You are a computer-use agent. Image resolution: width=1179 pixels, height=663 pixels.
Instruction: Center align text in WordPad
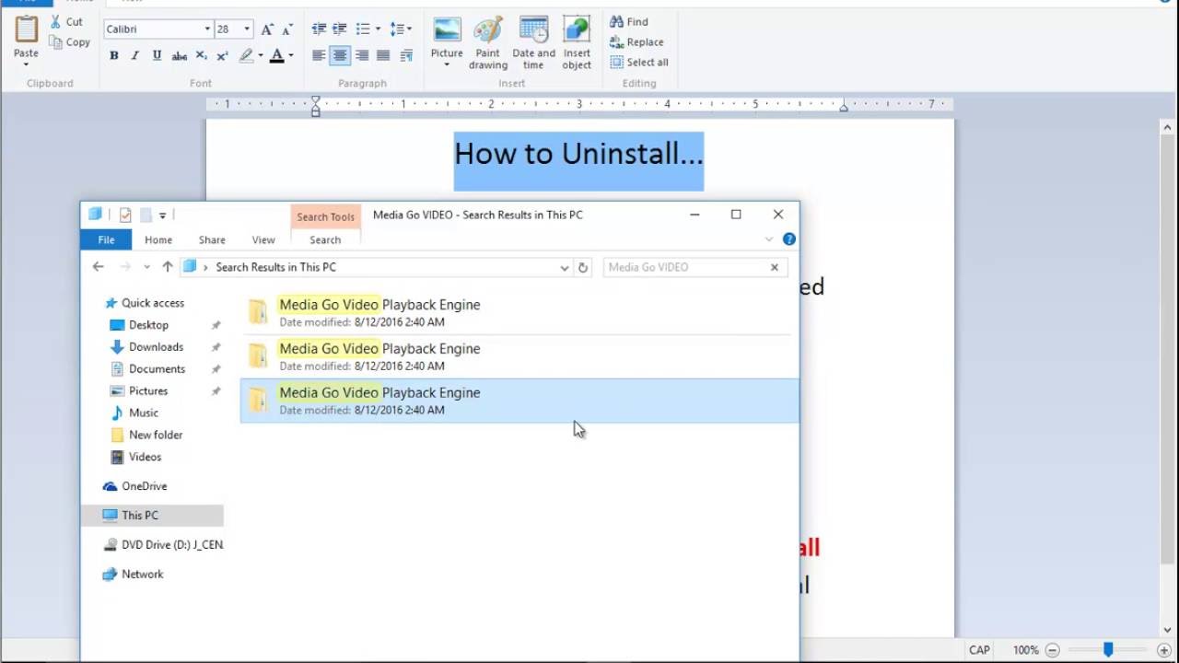pyautogui.click(x=340, y=56)
